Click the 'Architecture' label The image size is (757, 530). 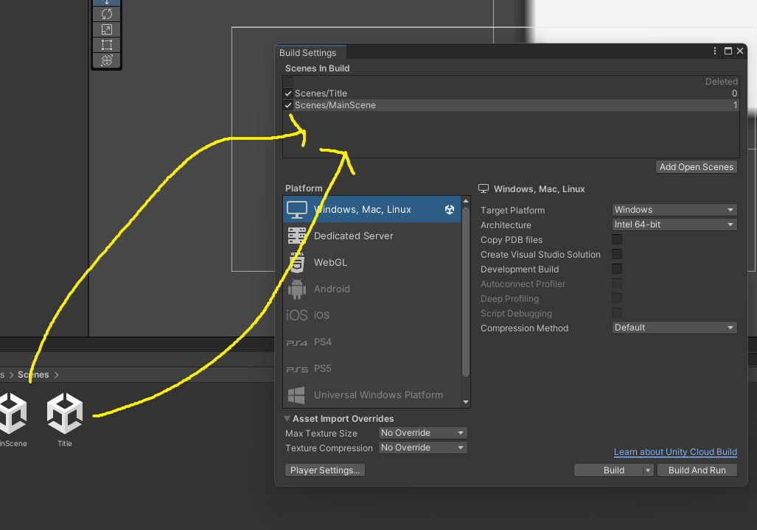506,225
